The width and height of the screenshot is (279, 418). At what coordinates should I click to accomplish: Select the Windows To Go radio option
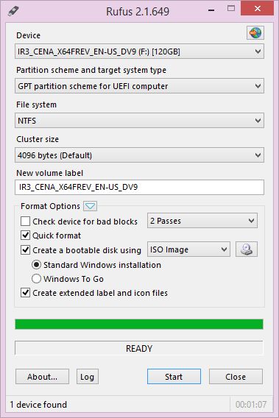[x=36, y=279]
